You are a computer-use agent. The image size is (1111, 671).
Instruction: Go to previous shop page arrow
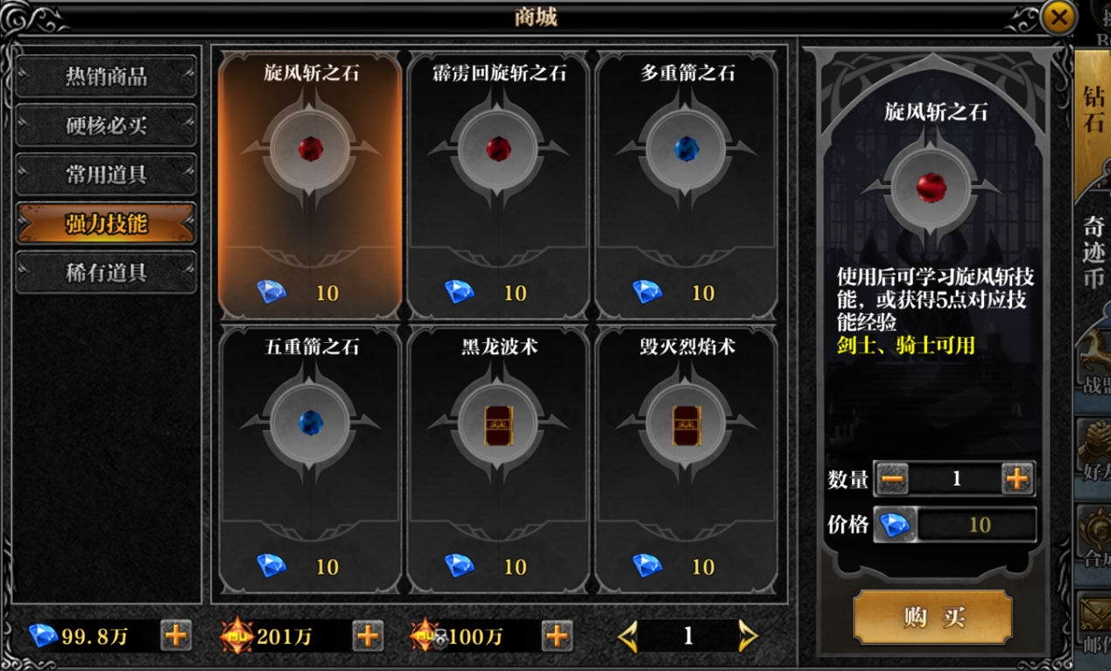coord(627,636)
